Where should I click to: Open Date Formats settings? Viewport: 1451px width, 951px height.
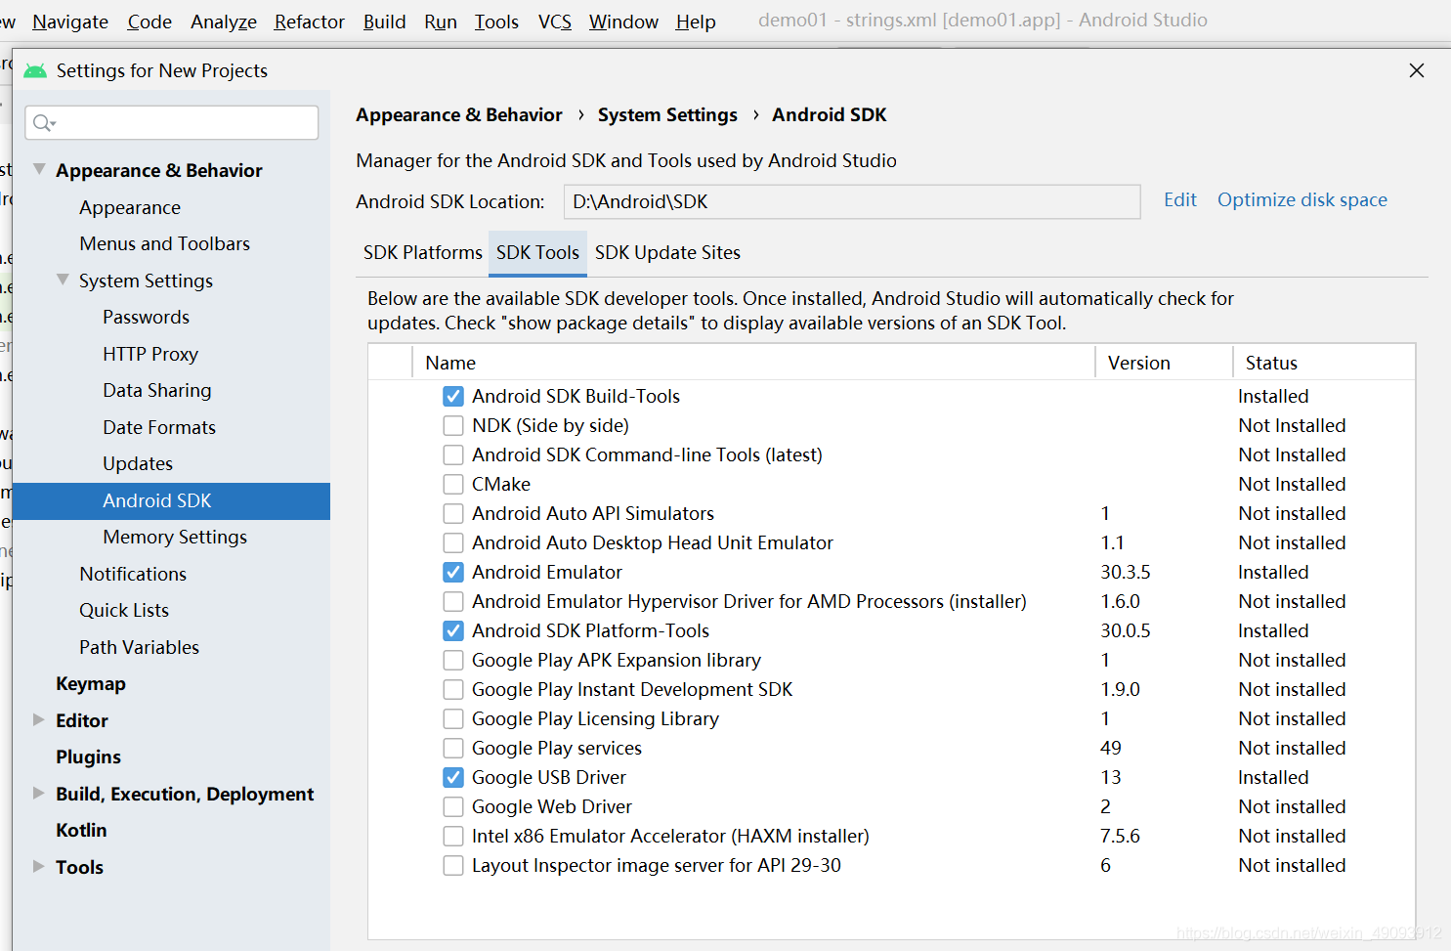159,427
